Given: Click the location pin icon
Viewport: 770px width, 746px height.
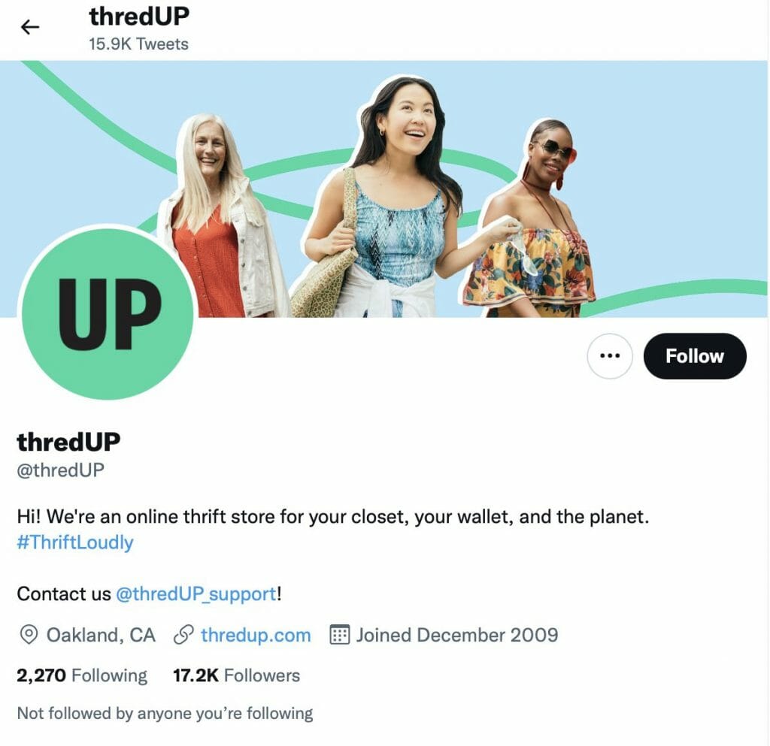Looking at the screenshot, I should (29, 635).
